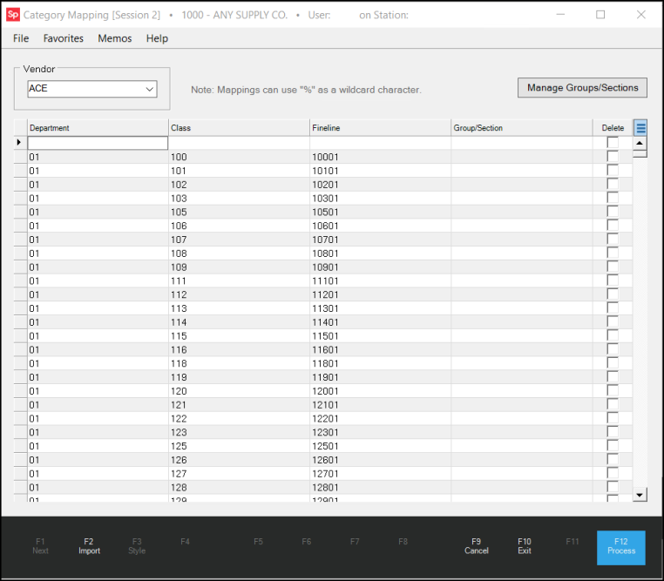The height and width of the screenshot is (581, 664).
Task: Open the Memos menu
Action: tap(115, 38)
